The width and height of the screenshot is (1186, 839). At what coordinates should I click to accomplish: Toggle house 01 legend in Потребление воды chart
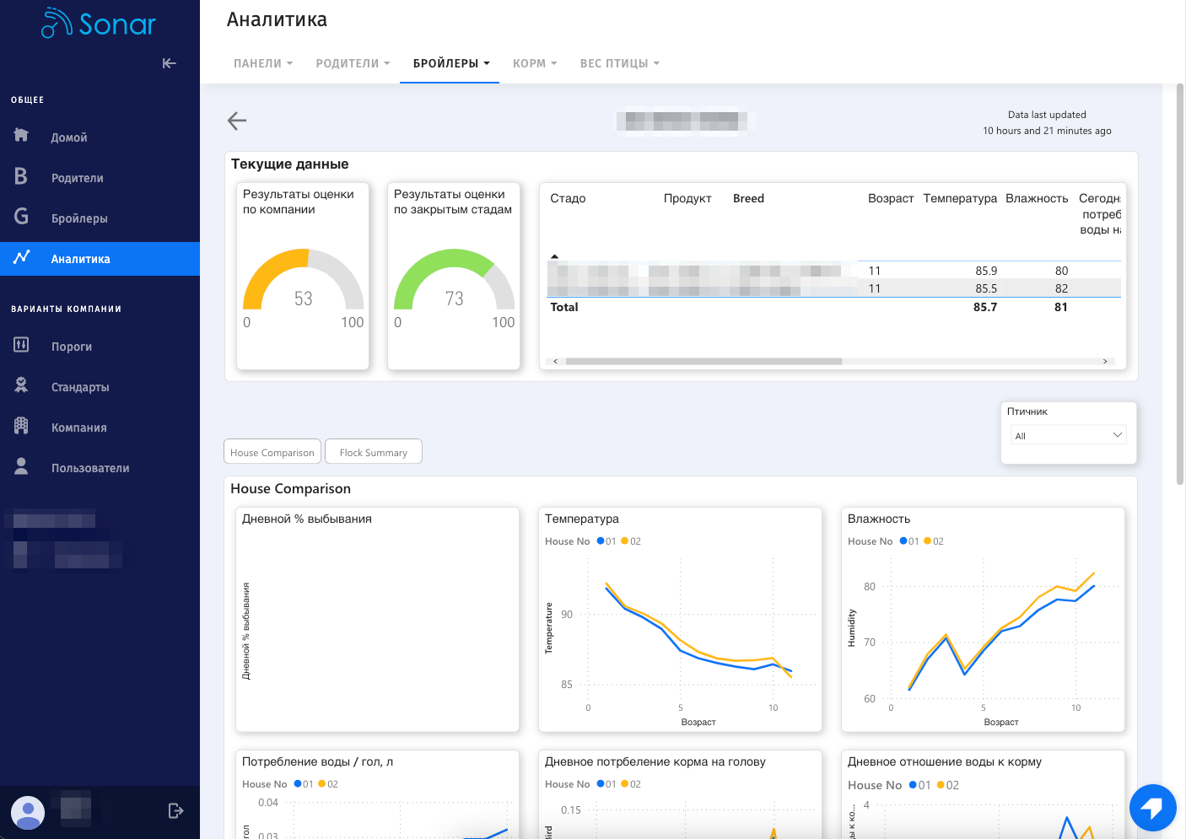click(304, 784)
